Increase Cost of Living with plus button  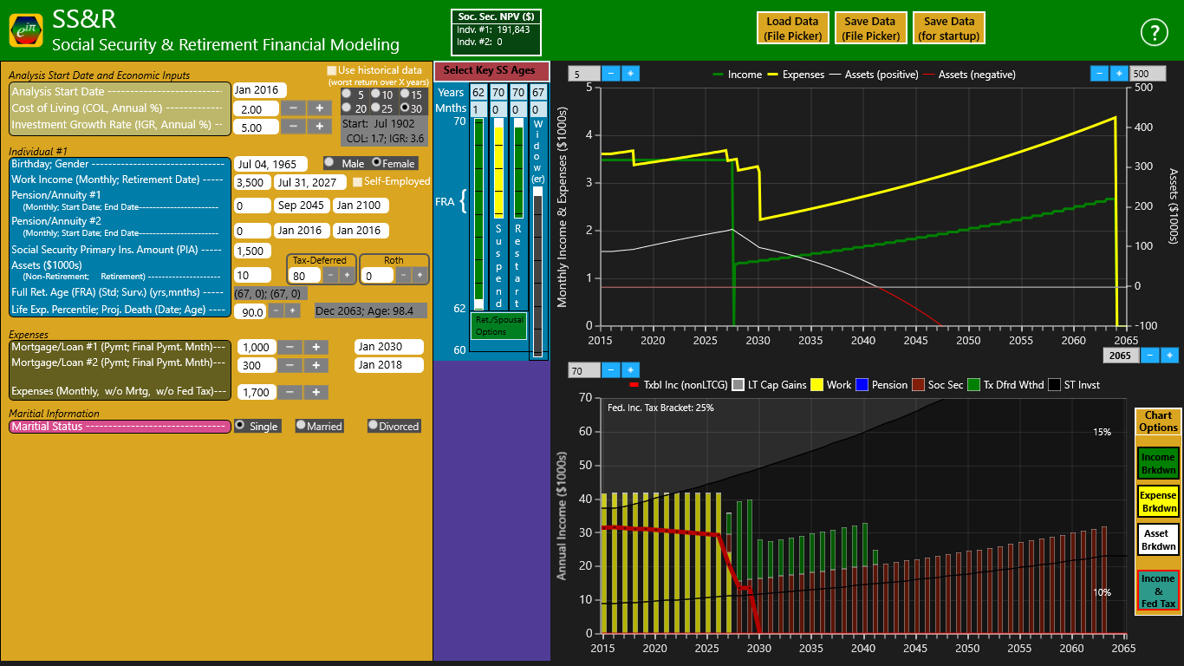click(x=318, y=108)
